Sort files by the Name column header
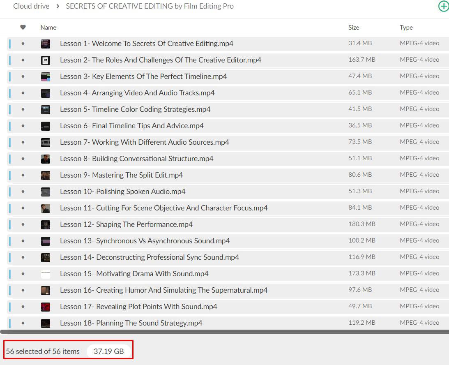The width and height of the screenshot is (449, 365). pos(48,28)
